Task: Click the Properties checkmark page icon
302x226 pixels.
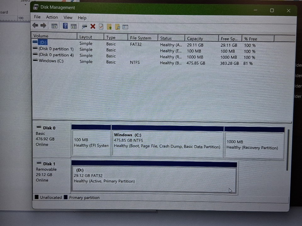Action: click(101, 27)
